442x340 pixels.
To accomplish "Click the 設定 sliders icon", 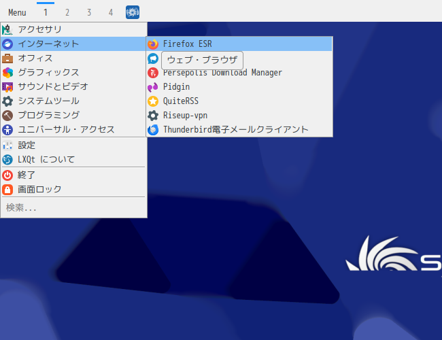I will 7,146.
